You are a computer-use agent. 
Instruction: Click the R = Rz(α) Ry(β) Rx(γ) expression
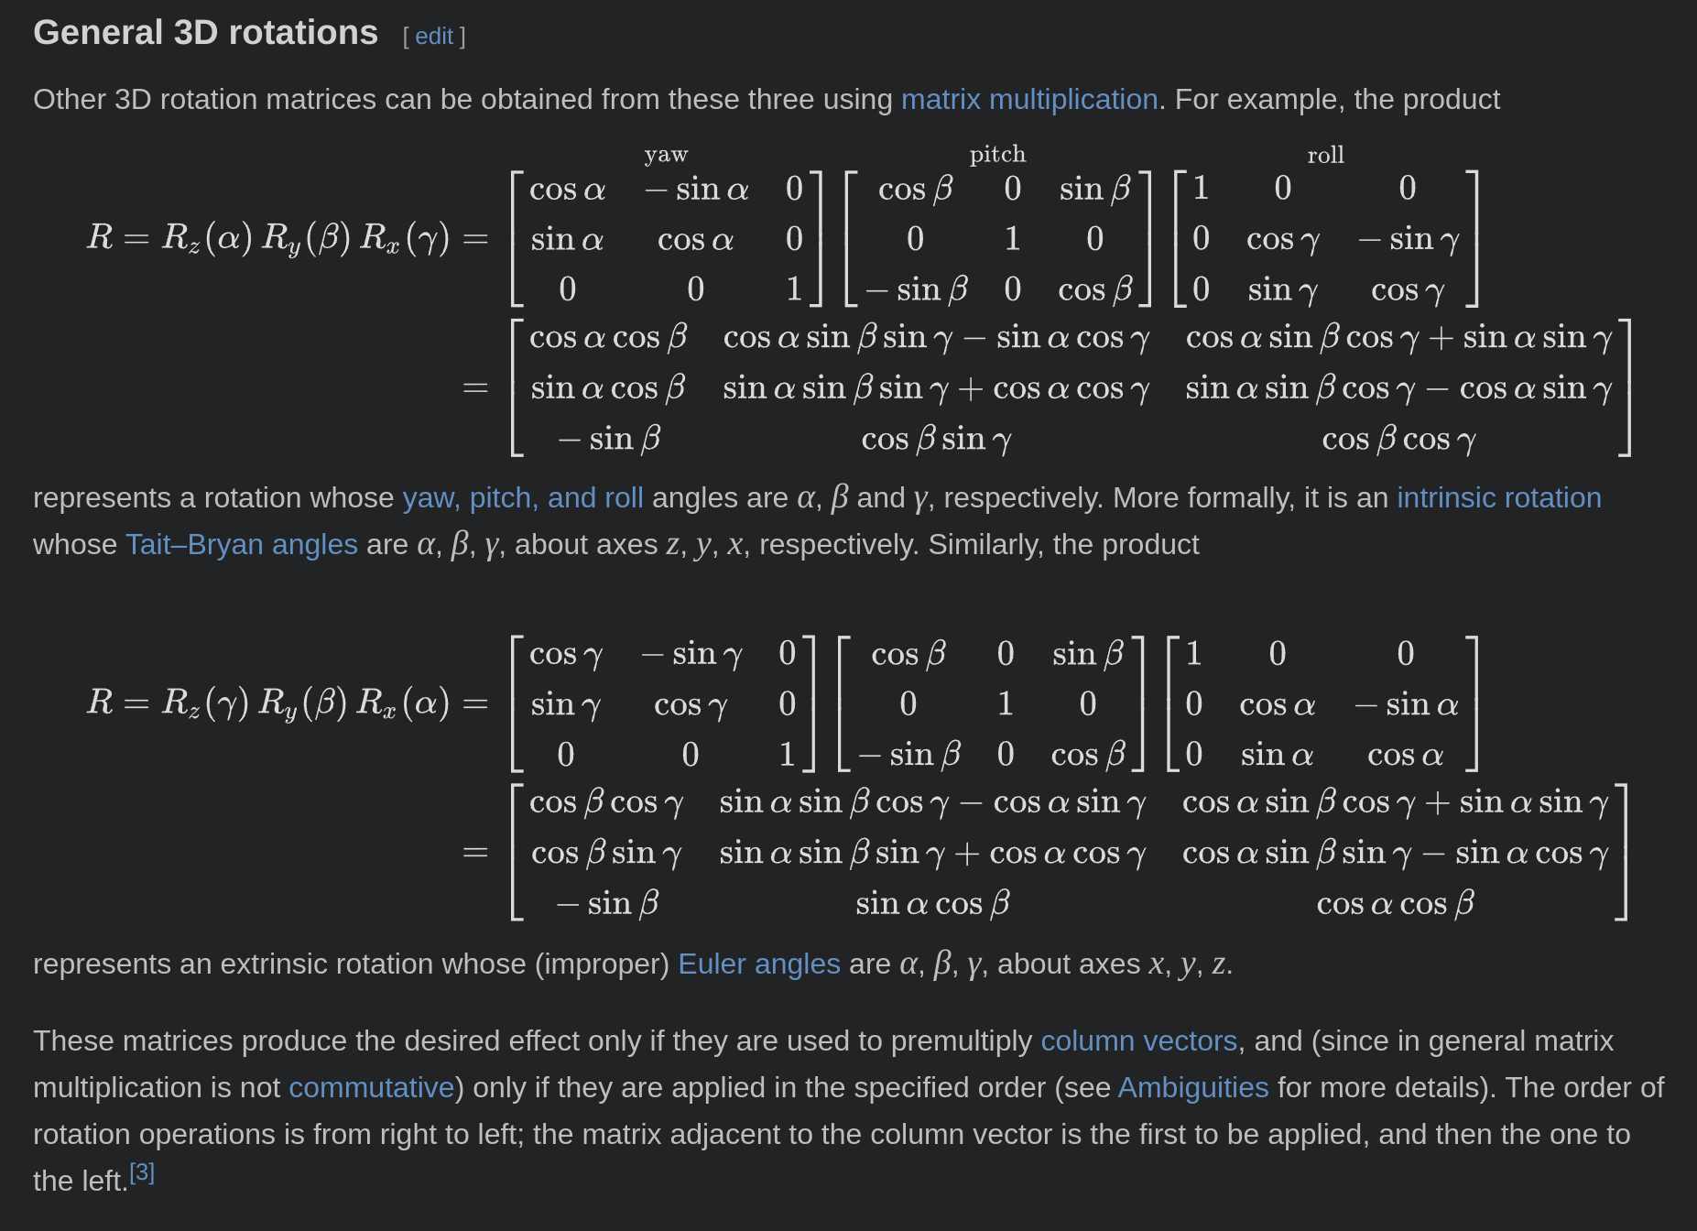pyautogui.click(x=268, y=238)
